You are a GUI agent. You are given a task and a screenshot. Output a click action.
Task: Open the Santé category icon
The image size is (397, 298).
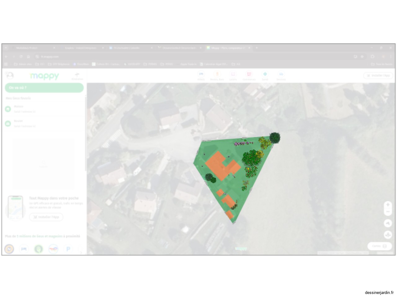[x=265, y=75]
